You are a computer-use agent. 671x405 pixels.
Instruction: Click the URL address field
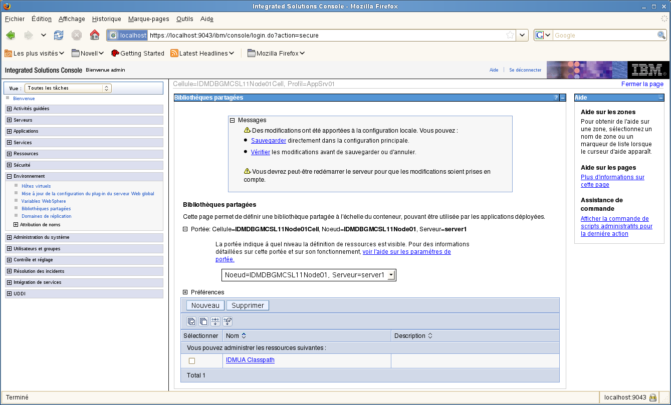coord(326,35)
